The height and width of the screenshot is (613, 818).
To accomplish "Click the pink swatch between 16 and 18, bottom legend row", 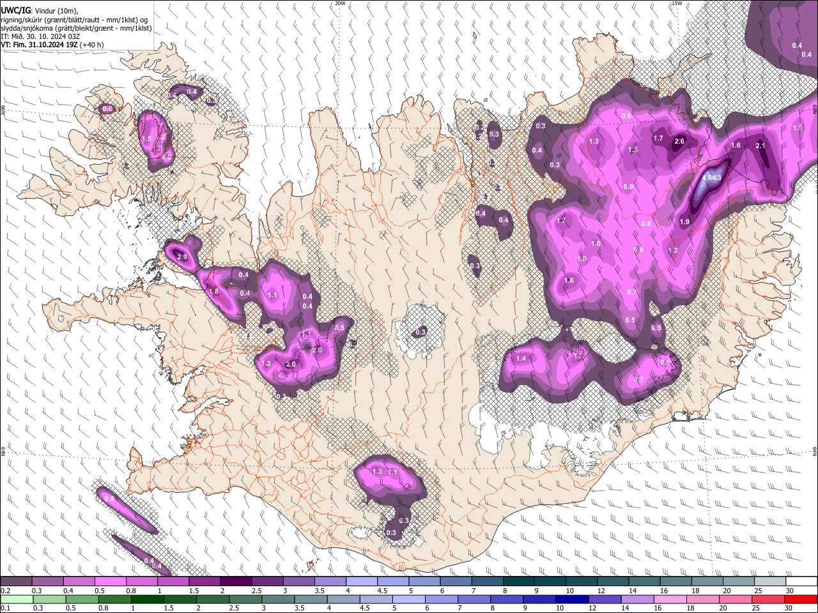I will click(671, 599).
